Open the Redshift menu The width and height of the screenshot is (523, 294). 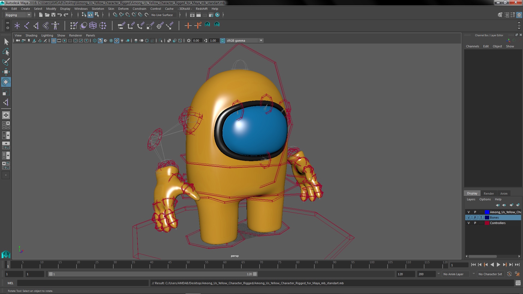coord(202,9)
